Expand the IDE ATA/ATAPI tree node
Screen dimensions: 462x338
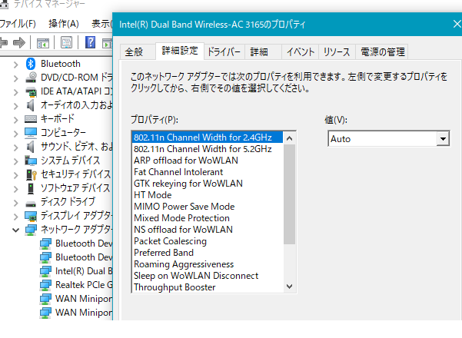click(x=16, y=92)
